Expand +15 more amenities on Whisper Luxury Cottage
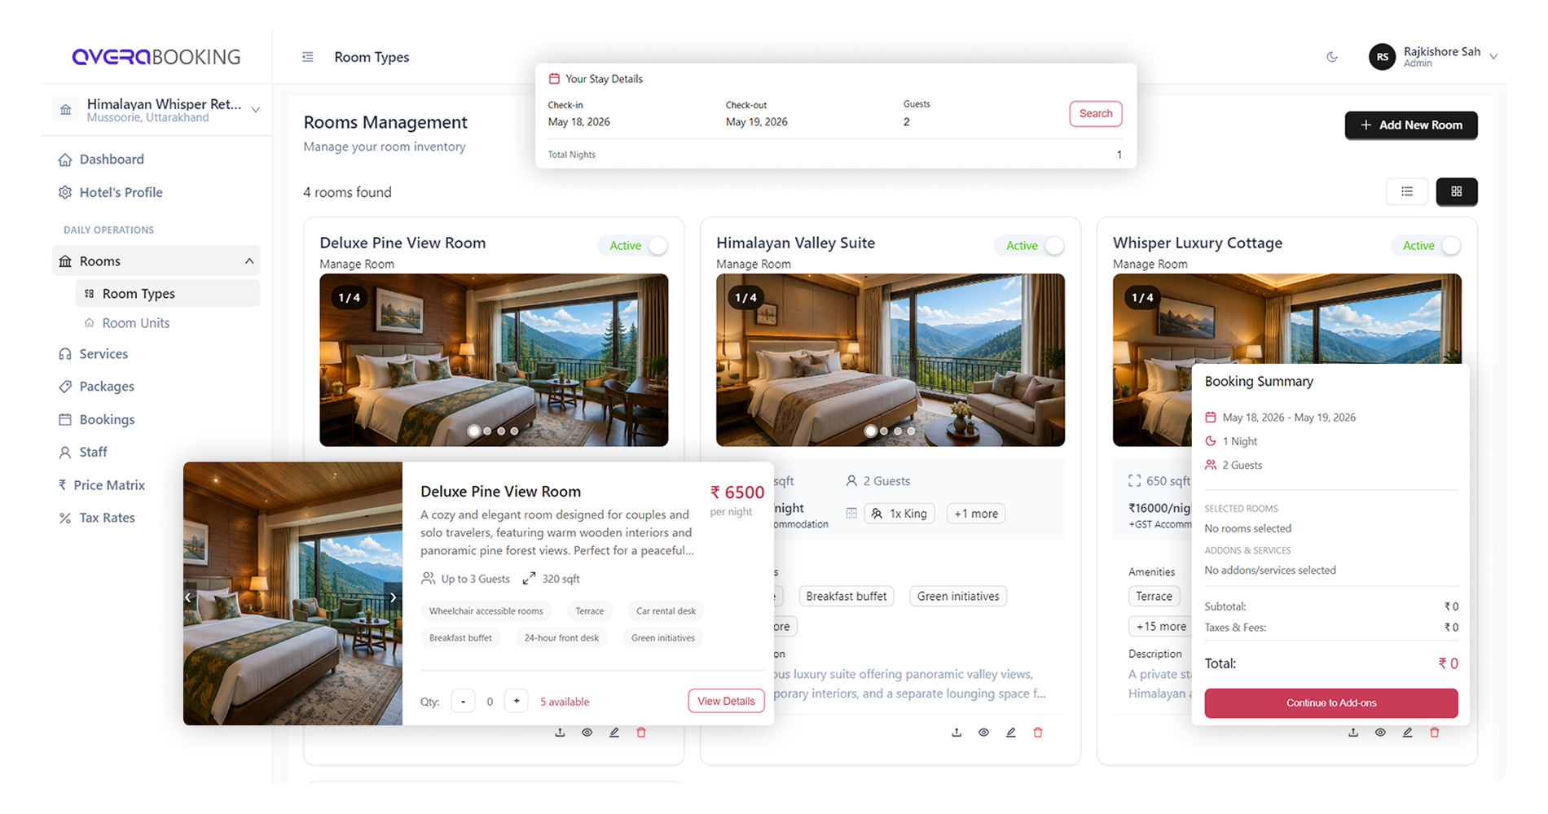The image size is (1548, 814). click(1160, 627)
